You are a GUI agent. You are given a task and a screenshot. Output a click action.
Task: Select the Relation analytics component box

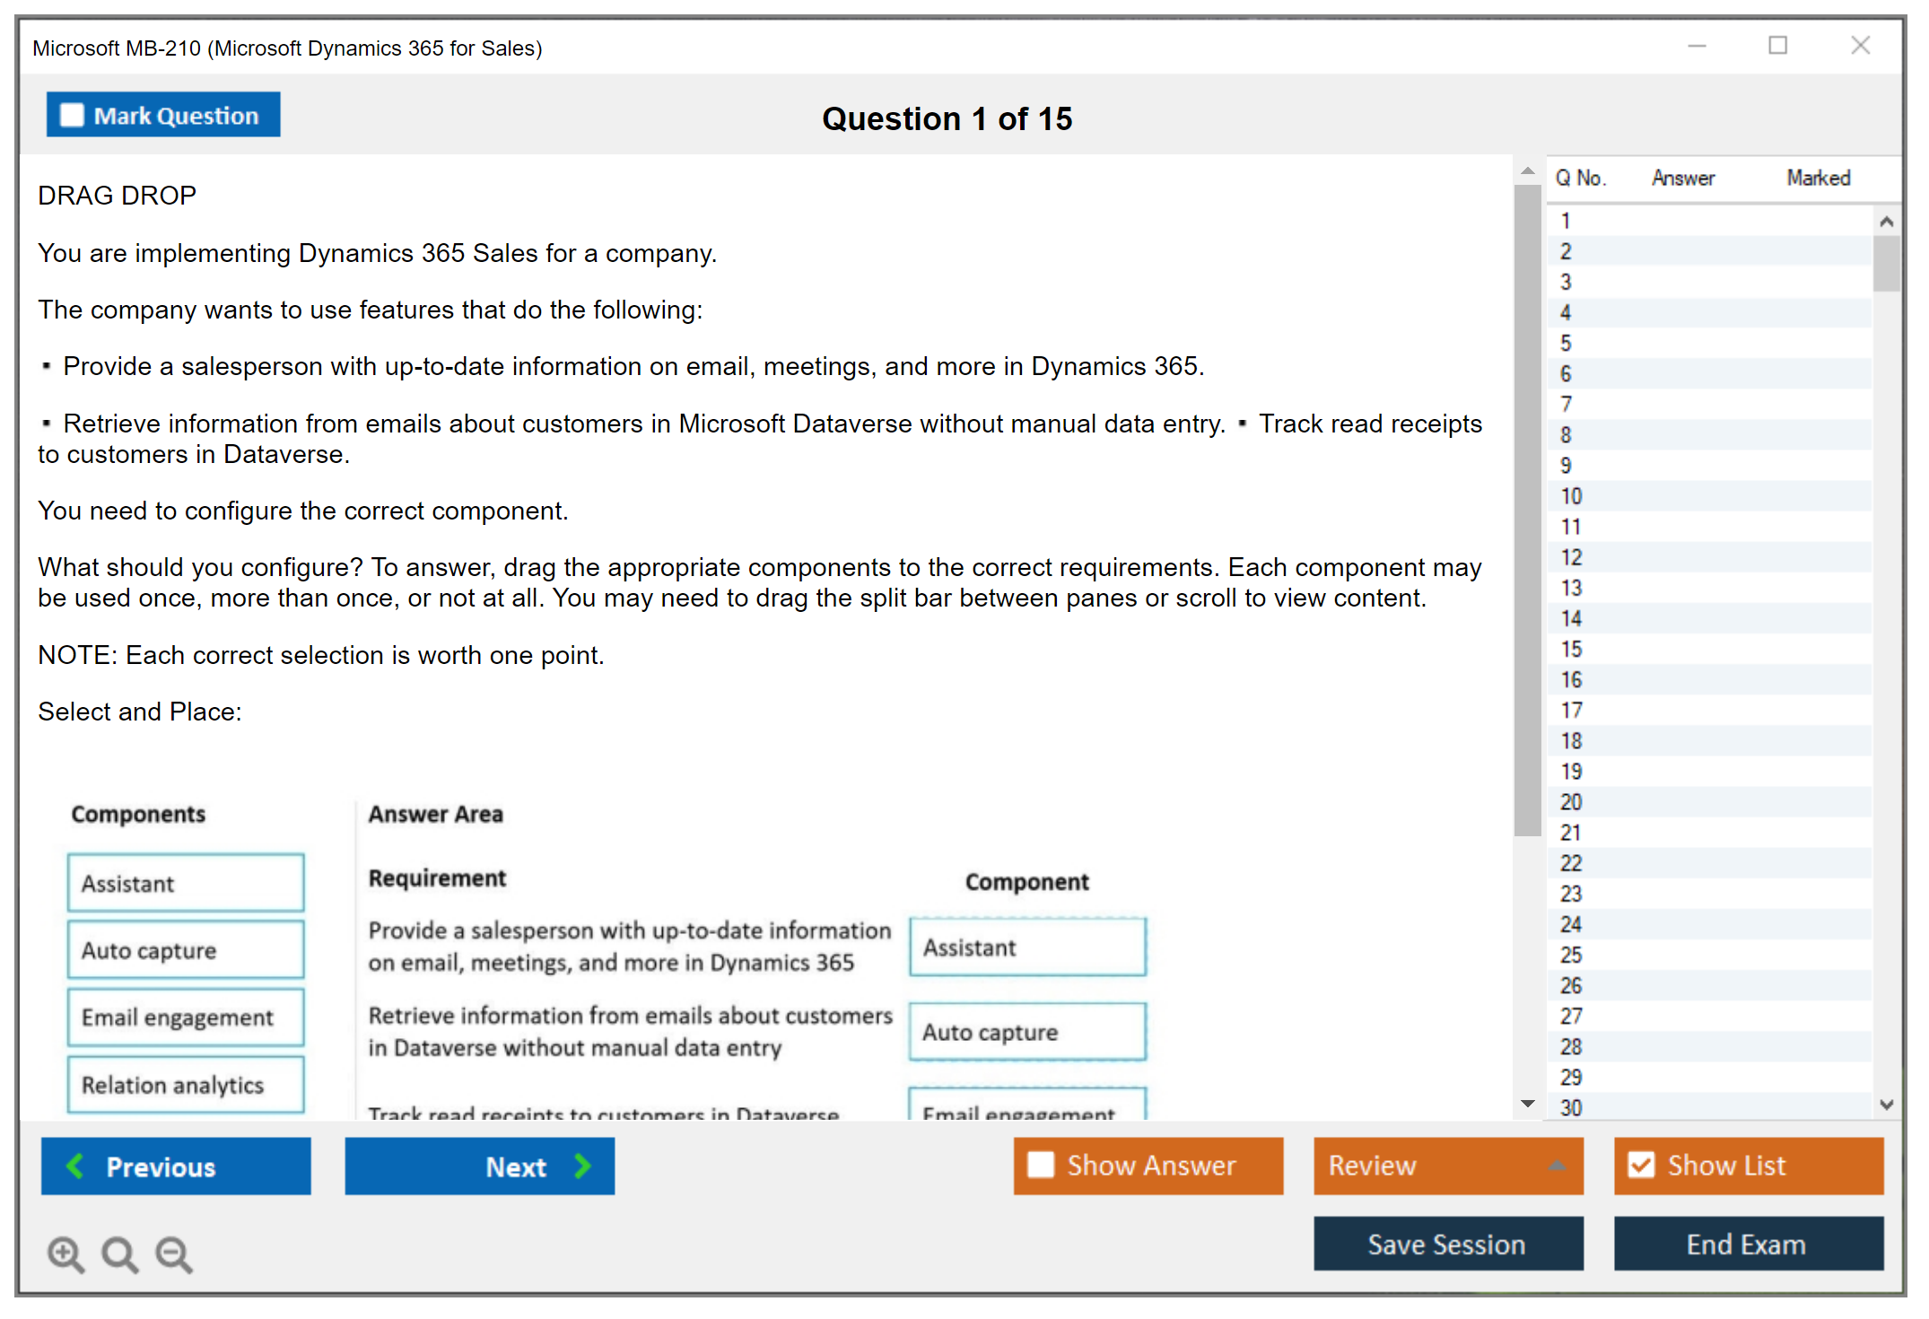(x=186, y=1085)
